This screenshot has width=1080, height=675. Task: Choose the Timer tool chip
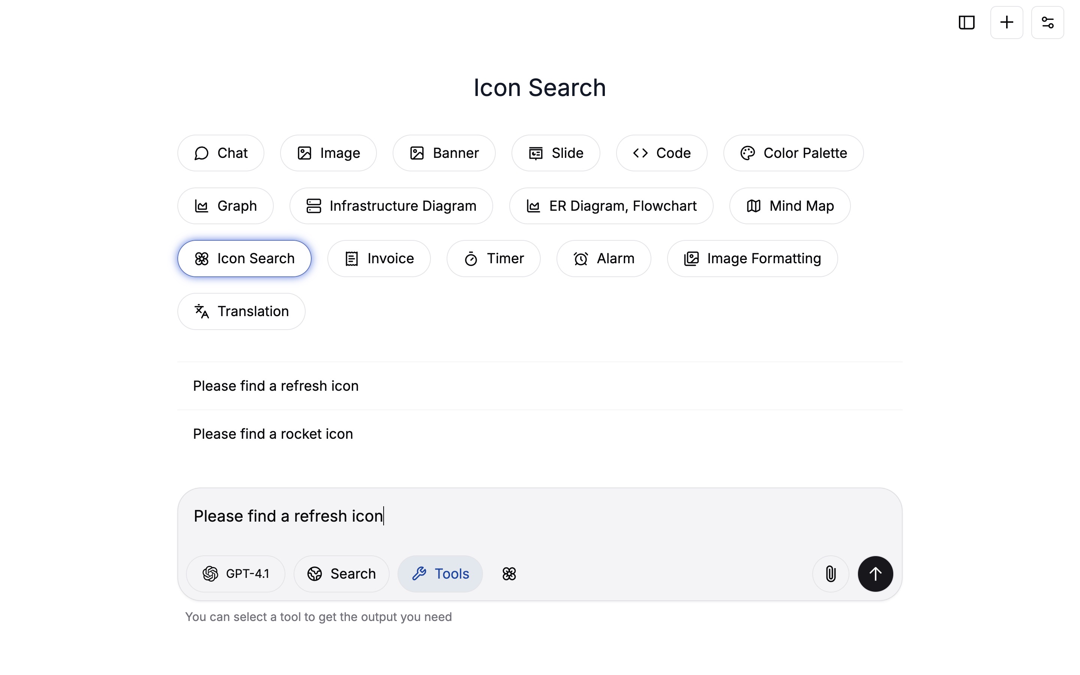pyautogui.click(x=493, y=258)
